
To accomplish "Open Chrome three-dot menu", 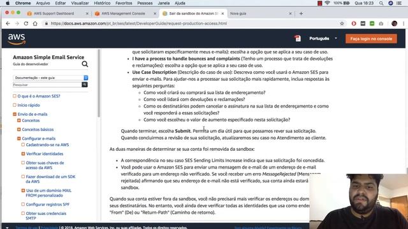I will click(x=404, y=24).
